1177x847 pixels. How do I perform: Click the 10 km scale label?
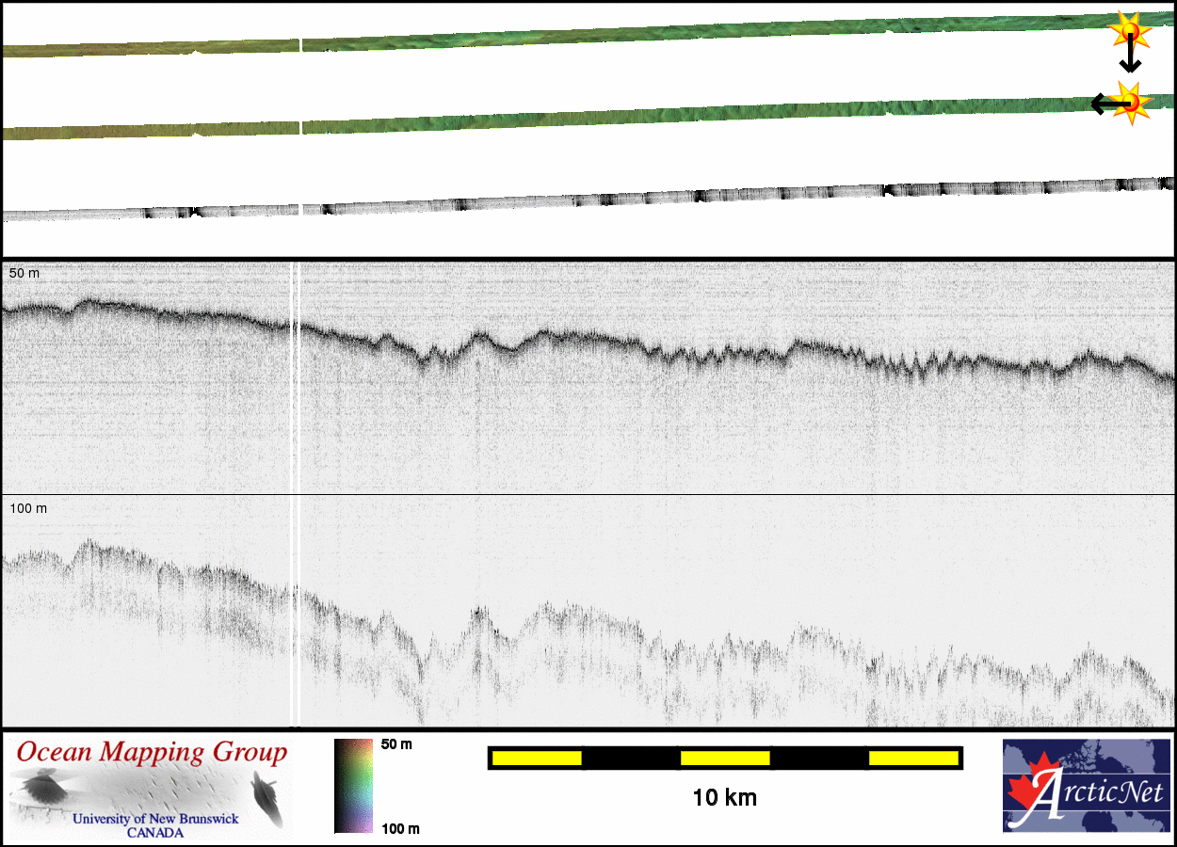click(x=724, y=798)
